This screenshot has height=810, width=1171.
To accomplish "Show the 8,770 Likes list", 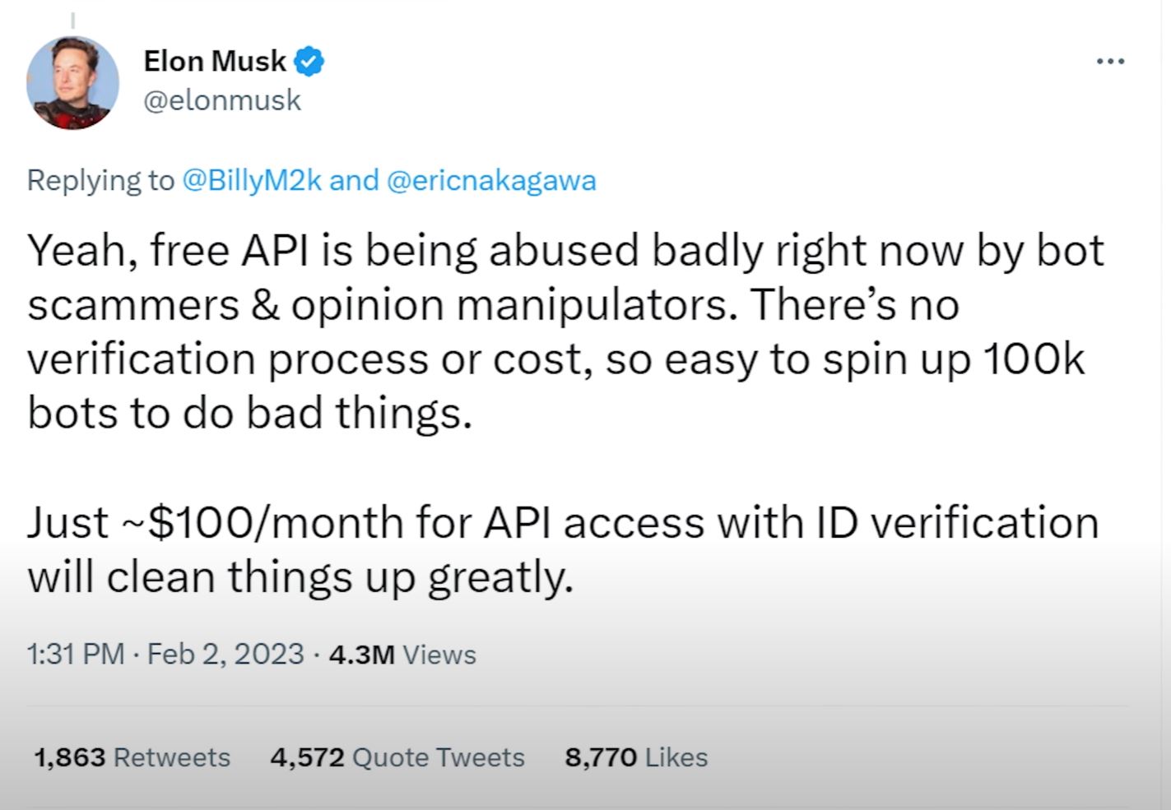I will [x=636, y=757].
